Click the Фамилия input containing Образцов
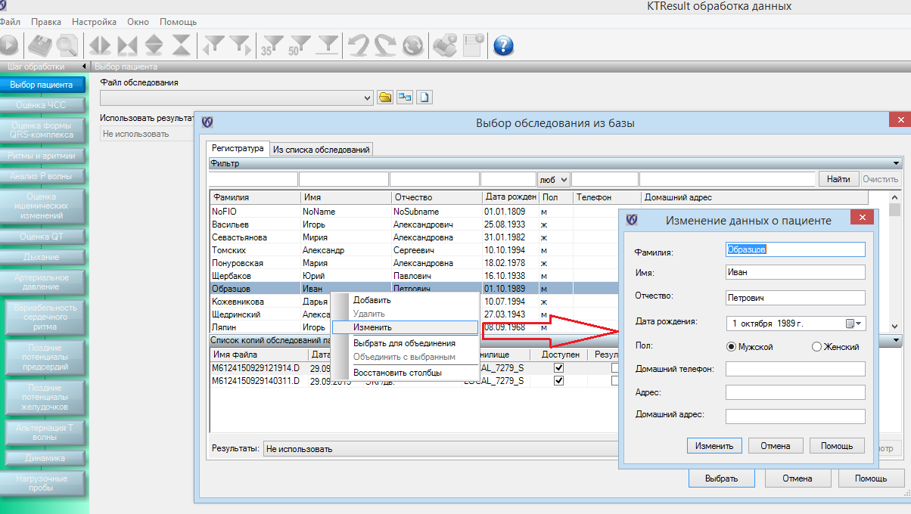 [794, 249]
